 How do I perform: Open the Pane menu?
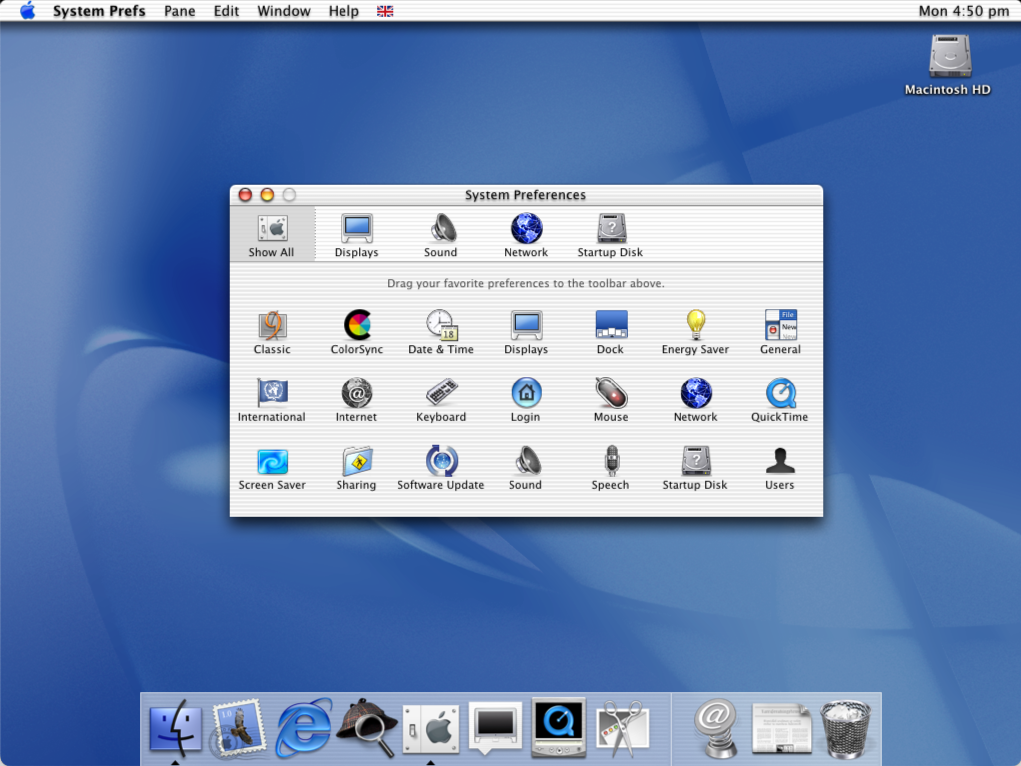click(x=179, y=11)
